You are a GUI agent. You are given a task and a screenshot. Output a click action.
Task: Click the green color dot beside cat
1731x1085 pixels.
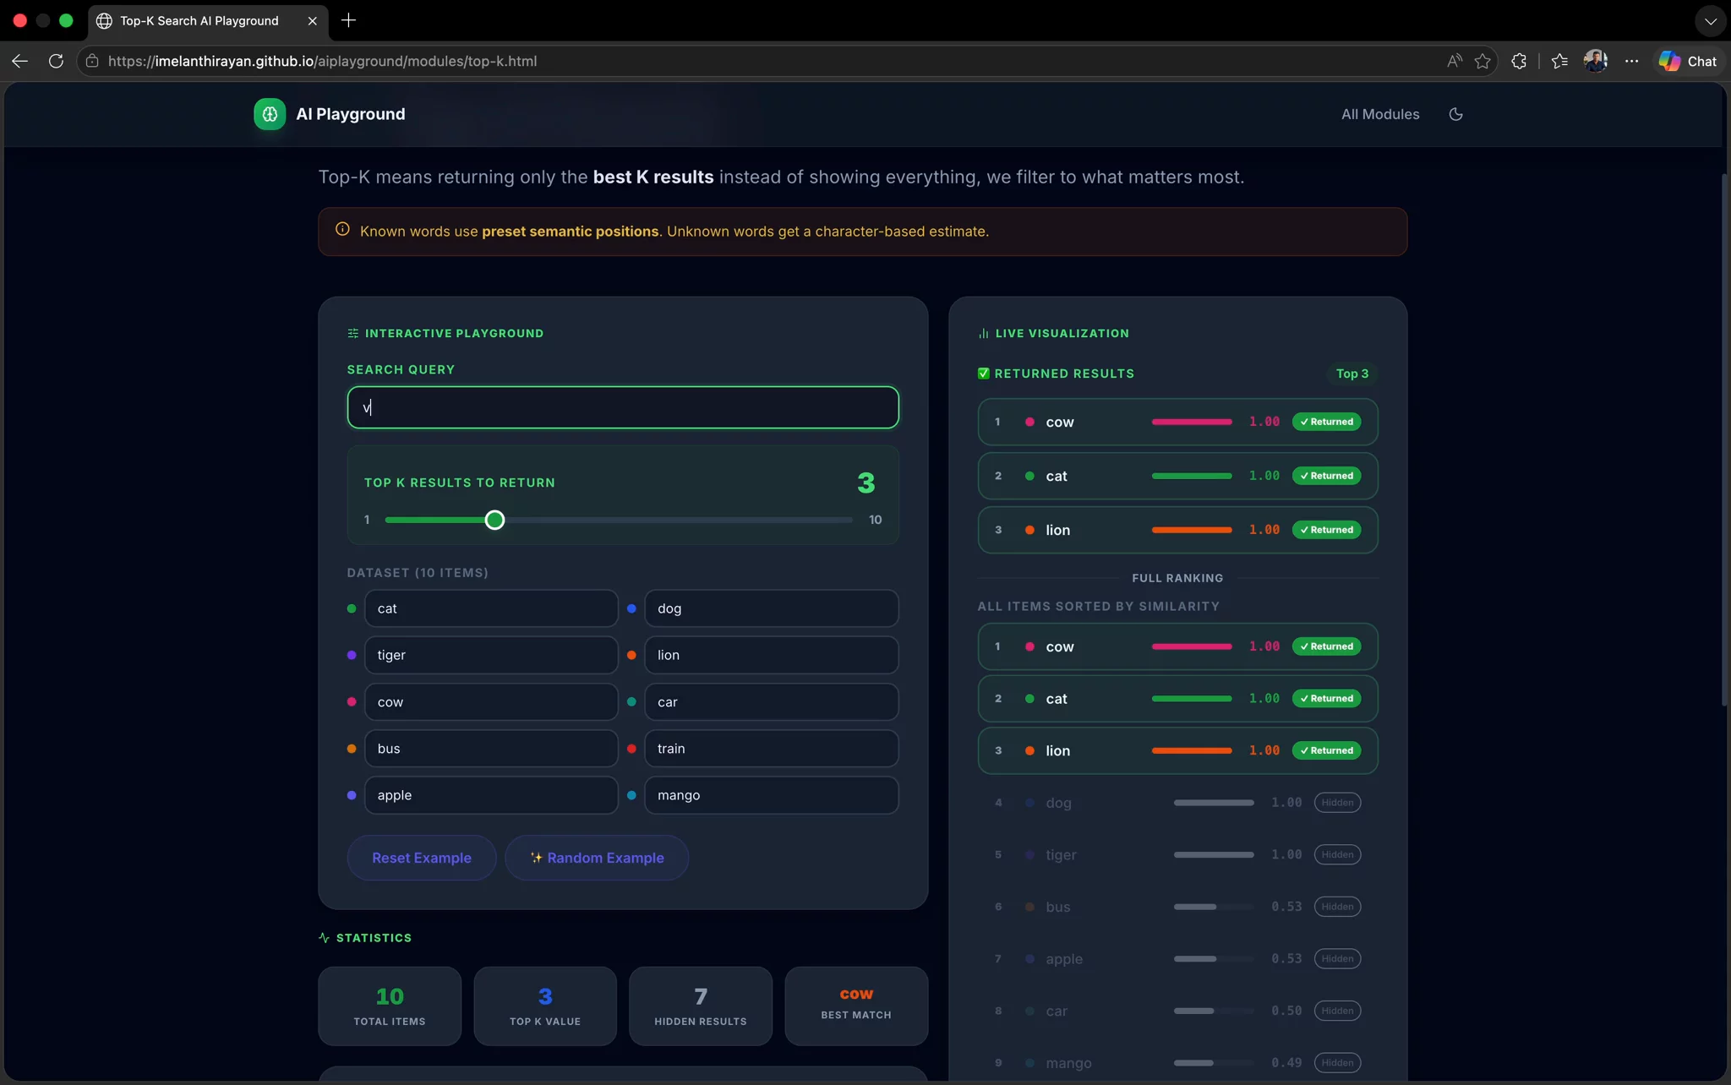point(352,608)
